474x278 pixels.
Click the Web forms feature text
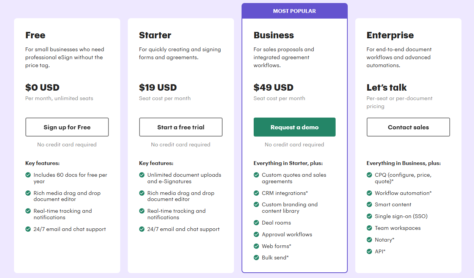coord(276,246)
